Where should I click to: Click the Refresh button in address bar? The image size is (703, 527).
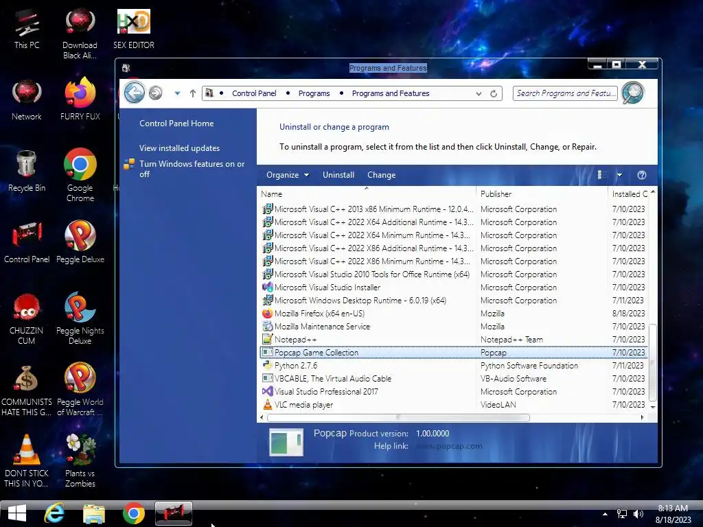[x=494, y=93]
